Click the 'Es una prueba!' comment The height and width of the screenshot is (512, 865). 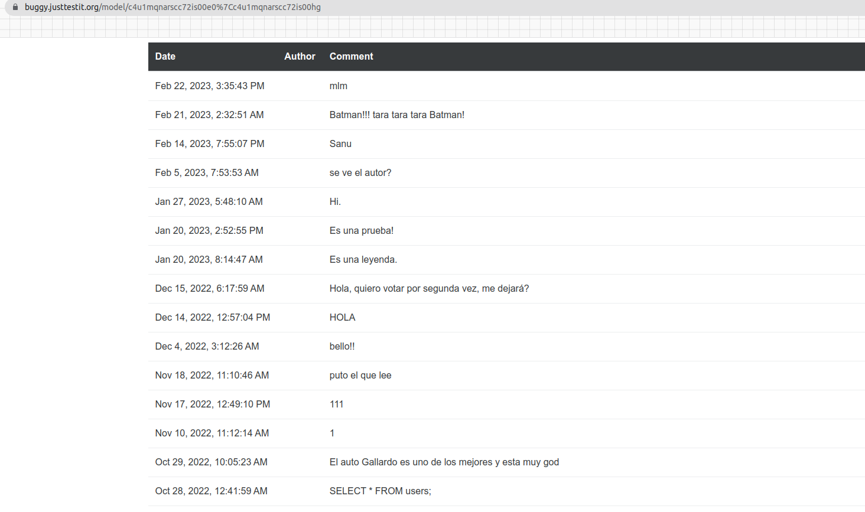361,230
